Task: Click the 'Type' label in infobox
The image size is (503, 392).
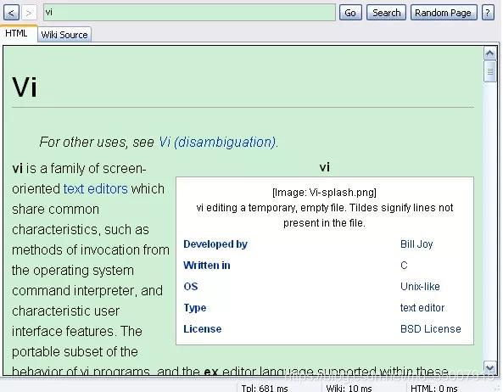Action: pos(195,308)
